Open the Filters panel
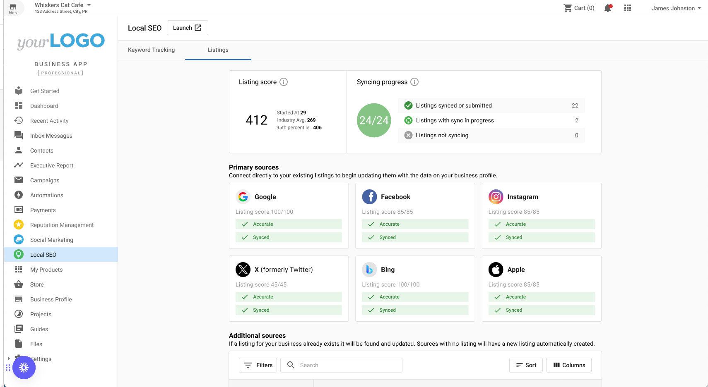Viewport: 708px width, 387px height. (x=258, y=365)
